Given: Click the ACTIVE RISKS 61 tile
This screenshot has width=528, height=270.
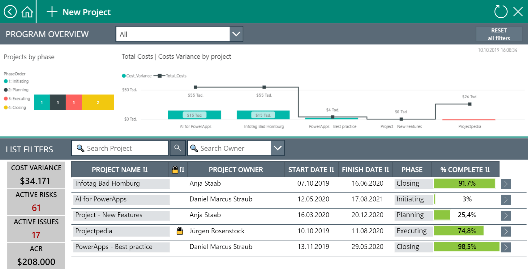Looking at the screenshot, I should tap(36, 202).
